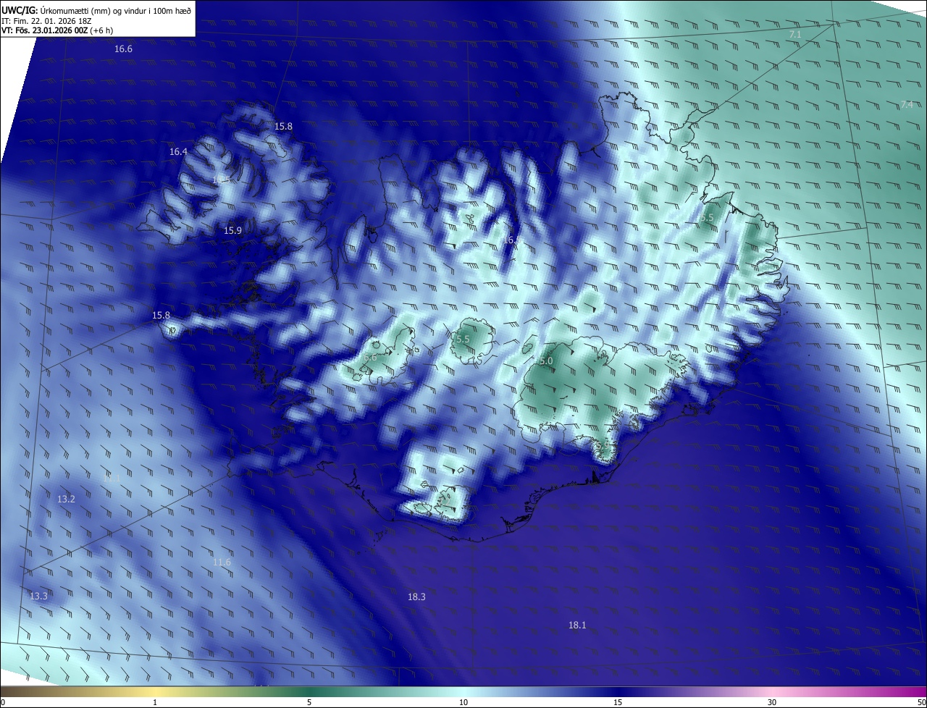This screenshot has height=708, width=927.
Task: Click the colorbar tick label 30
Action: click(772, 702)
